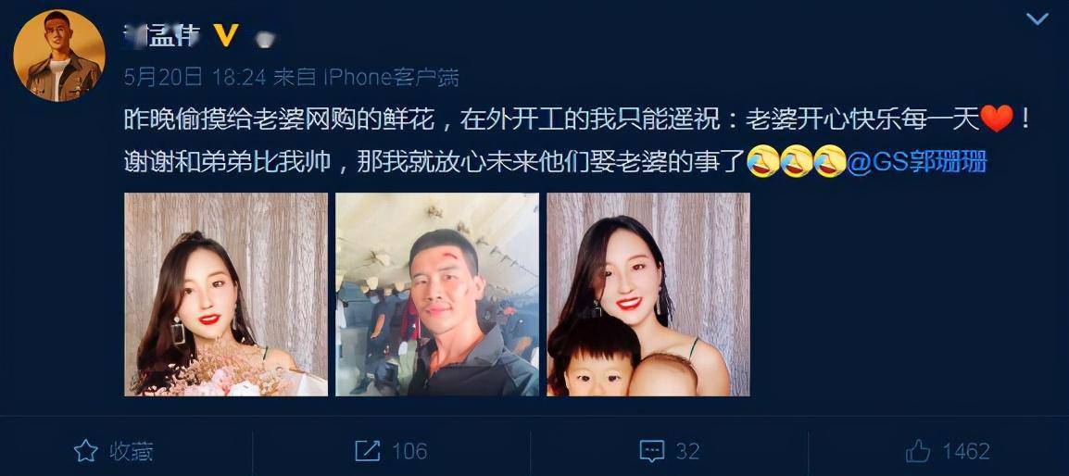Open the 5月20日 18:24 timestamp link
1069x476 pixels.
click(195, 78)
